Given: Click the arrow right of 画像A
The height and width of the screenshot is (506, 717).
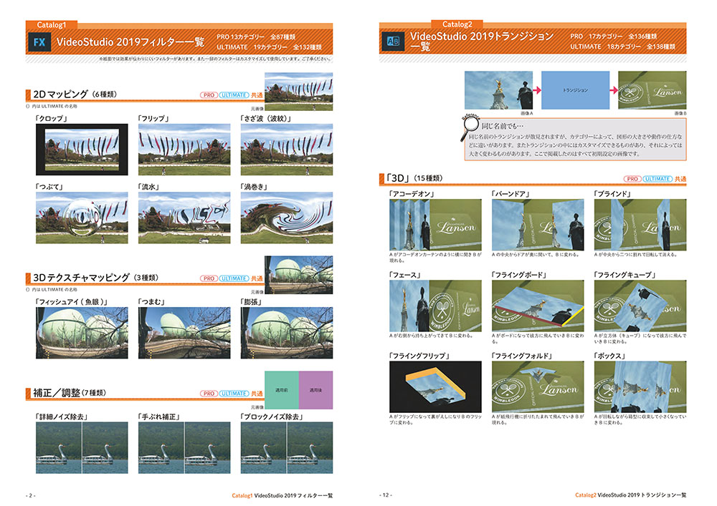Looking at the screenshot, I should coord(532,90).
